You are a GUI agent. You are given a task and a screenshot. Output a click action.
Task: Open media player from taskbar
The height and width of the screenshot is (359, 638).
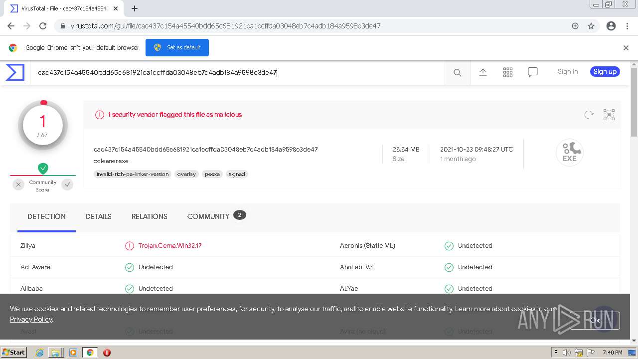73,353
